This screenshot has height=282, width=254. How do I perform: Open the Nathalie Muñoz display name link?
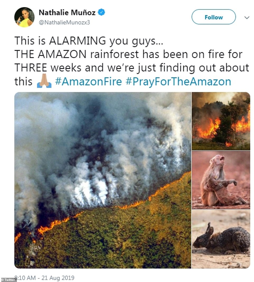(x=67, y=12)
